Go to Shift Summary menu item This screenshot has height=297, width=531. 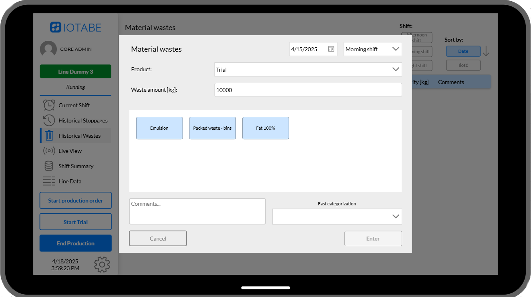pyautogui.click(x=76, y=166)
